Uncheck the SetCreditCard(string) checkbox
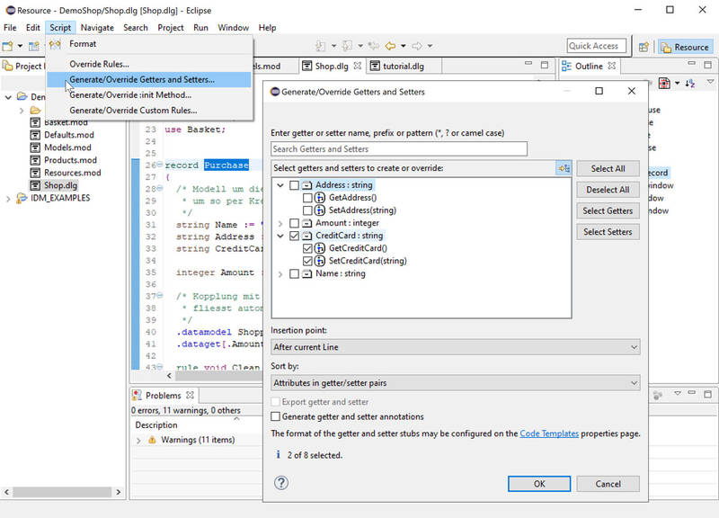This screenshot has width=719, height=518. click(x=307, y=261)
